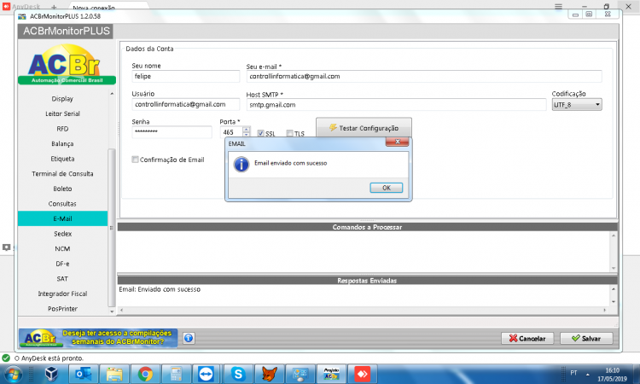Open Skype from the taskbar

pos(238,374)
